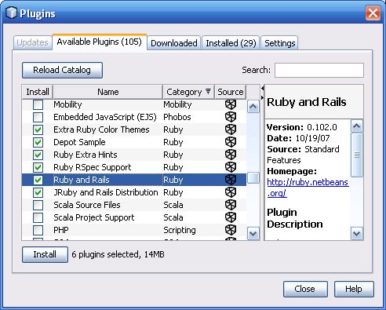Image resolution: width=386 pixels, height=310 pixels.
Task: Select the Ruby Extra Hints plugin name
Action: pos(86,155)
